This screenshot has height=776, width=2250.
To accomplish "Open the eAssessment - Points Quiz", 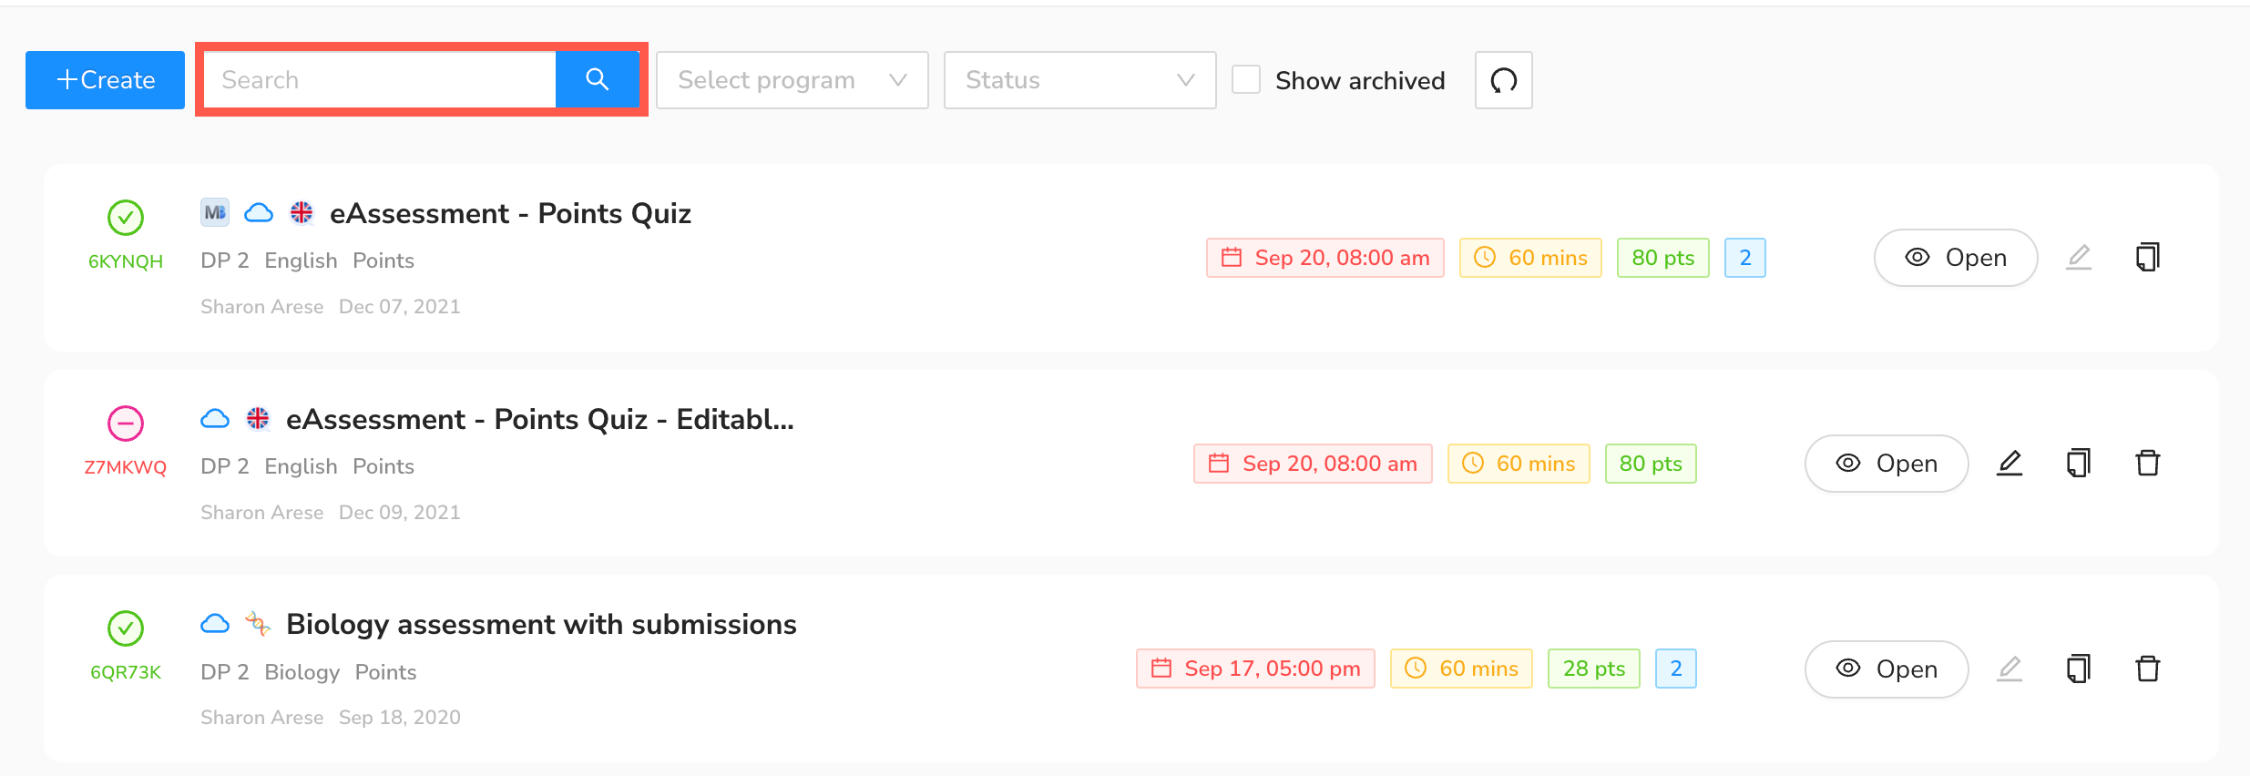I will [x=1955, y=258].
